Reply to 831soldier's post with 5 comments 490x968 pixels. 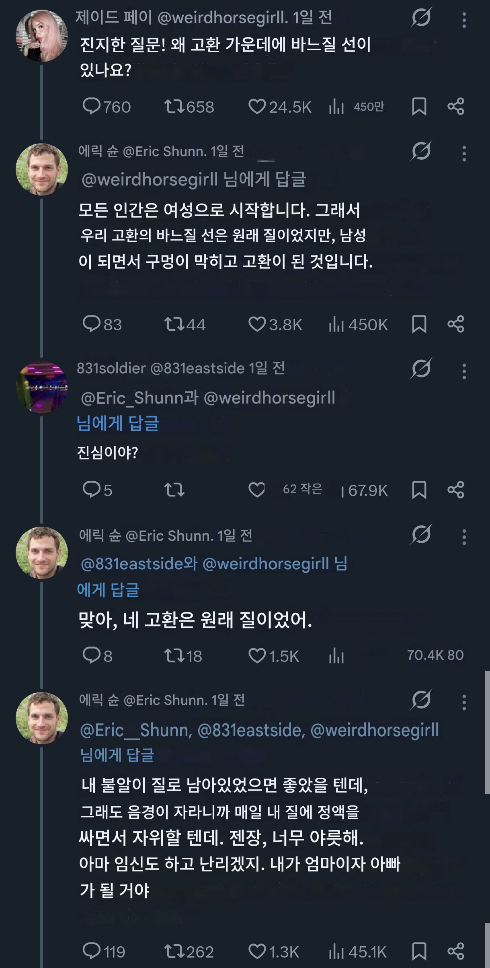(x=92, y=490)
